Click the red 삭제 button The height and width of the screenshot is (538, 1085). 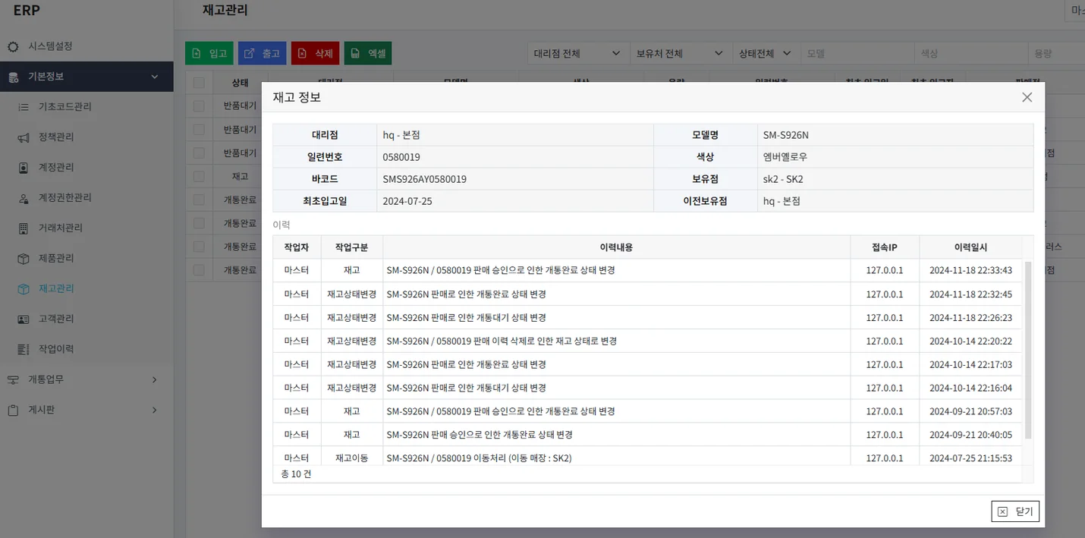(x=316, y=53)
